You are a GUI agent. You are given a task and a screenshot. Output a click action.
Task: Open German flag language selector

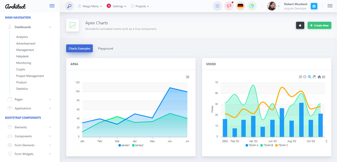[x=240, y=6]
